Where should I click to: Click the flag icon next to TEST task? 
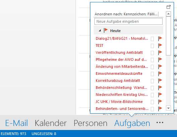pos(160,45)
